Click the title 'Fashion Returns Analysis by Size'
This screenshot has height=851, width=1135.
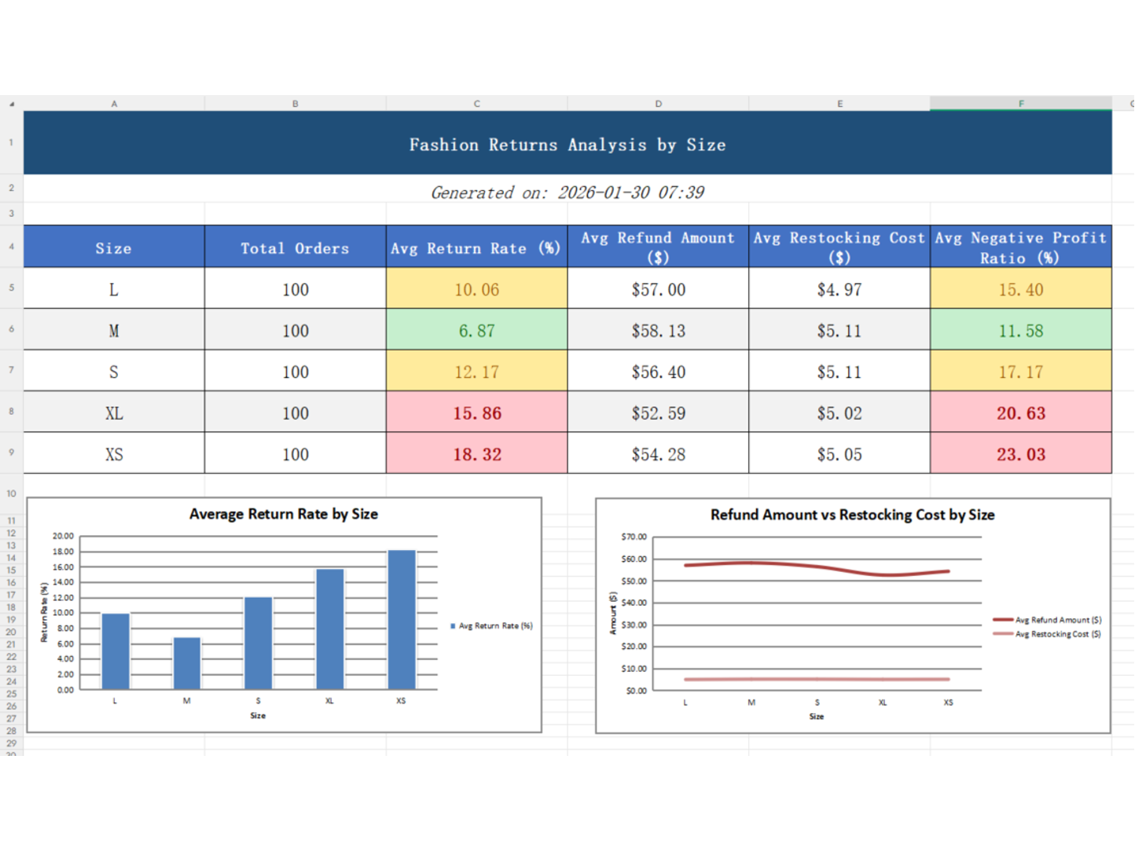(x=567, y=144)
